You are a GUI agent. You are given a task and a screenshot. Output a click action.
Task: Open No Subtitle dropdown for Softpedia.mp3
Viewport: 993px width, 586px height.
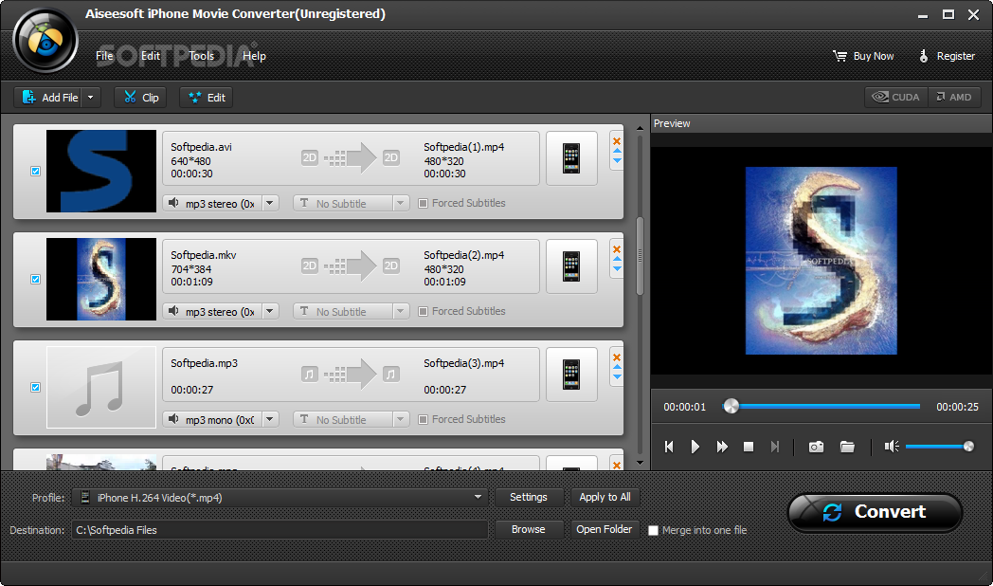(401, 419)
